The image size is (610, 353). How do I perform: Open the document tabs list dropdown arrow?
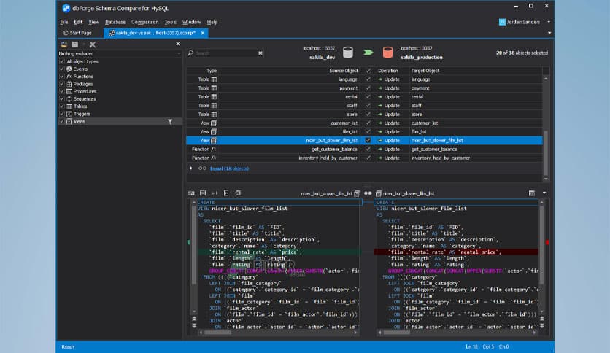click(549, 33)
